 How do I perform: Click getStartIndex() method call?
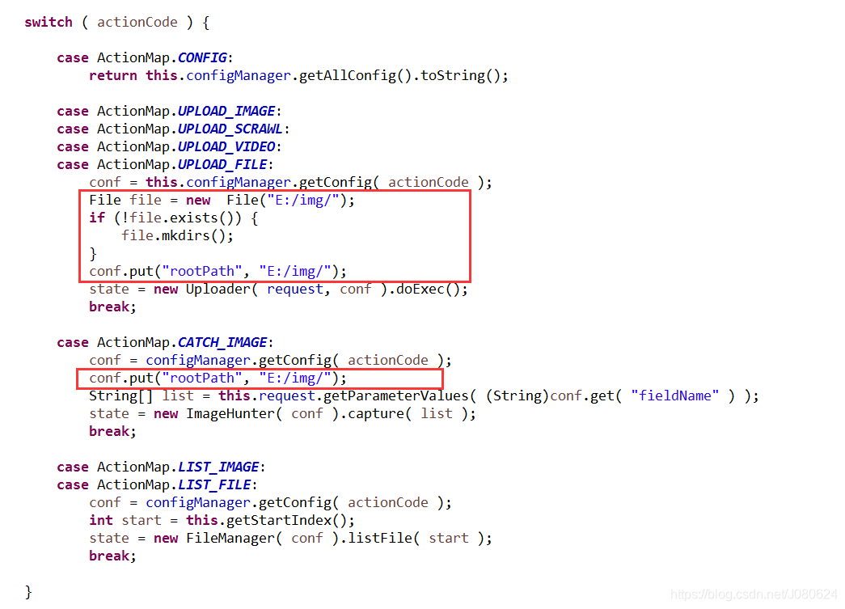tap(287, 520)
